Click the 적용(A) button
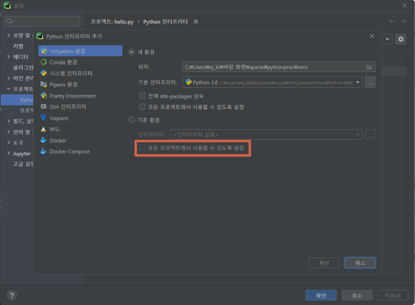Image resolution: width=415 pixels, height=305 pixels. click(x=393, y=295)
